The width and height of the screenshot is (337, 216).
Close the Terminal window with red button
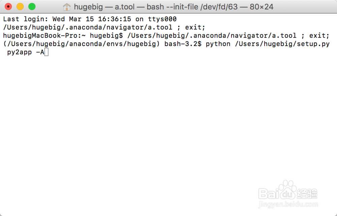pyautogui.click(x=8, y=7)
